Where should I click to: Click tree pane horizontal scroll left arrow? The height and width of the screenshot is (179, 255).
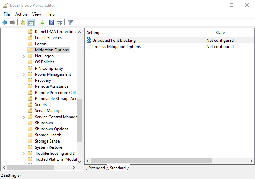point(4,167)
